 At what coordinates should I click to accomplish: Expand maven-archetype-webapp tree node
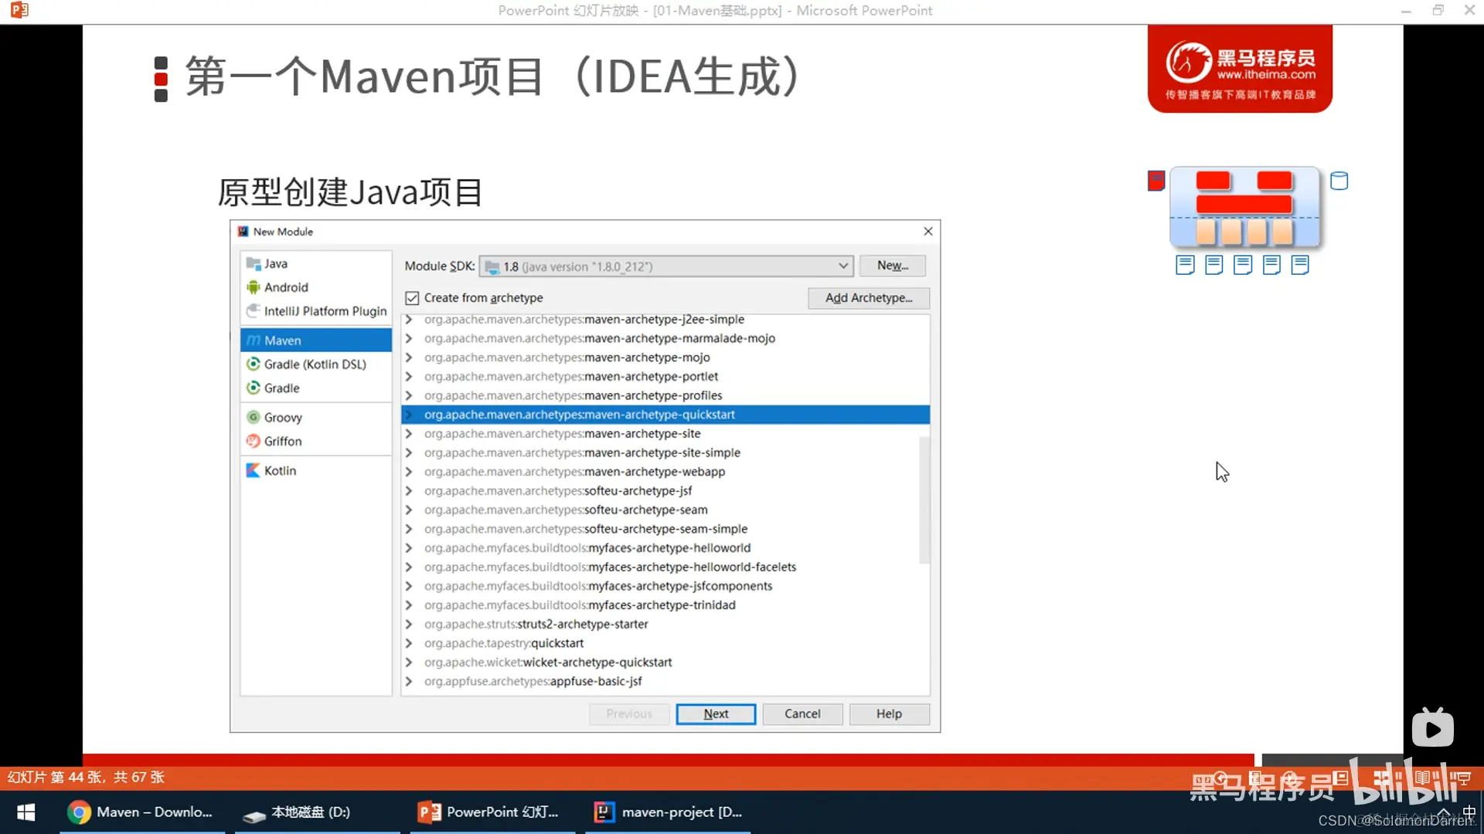coord(409,472)
